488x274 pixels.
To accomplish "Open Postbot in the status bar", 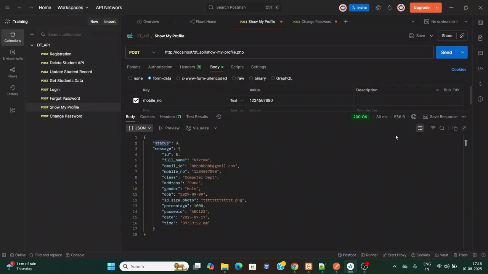I will point(347,255).
